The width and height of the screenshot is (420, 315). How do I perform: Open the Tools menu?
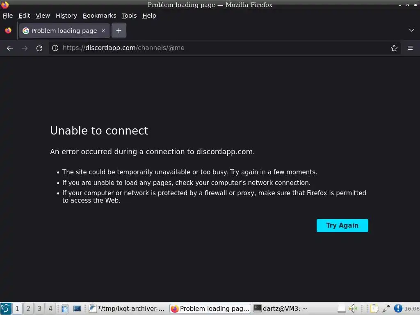[129, 16]
